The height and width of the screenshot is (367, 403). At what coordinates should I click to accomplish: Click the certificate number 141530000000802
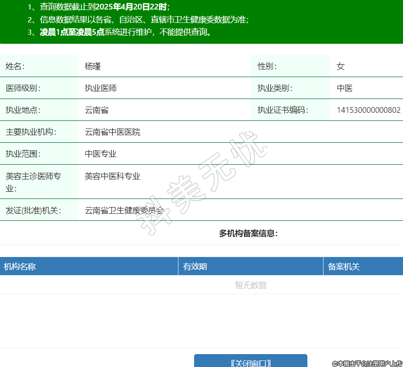point(368,110)
